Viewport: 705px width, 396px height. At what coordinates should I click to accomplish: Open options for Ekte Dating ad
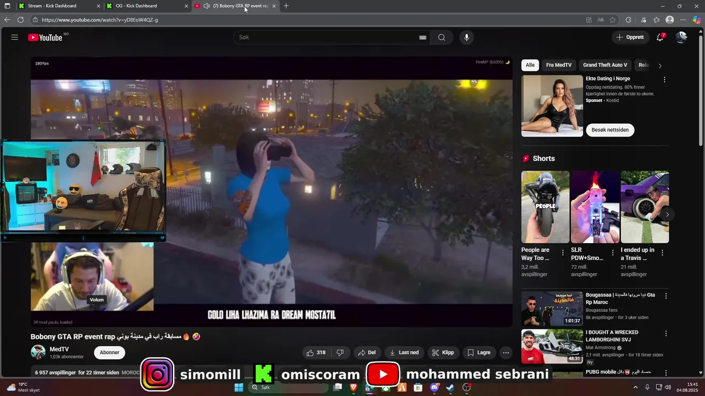tap(664, 80)
